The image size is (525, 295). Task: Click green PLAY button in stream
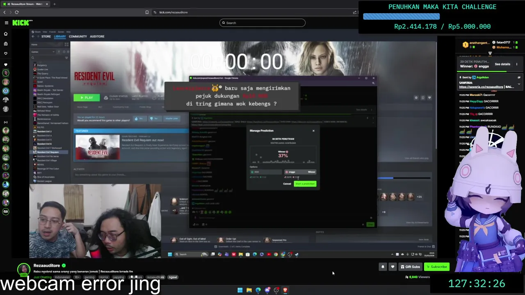[87, 98]
